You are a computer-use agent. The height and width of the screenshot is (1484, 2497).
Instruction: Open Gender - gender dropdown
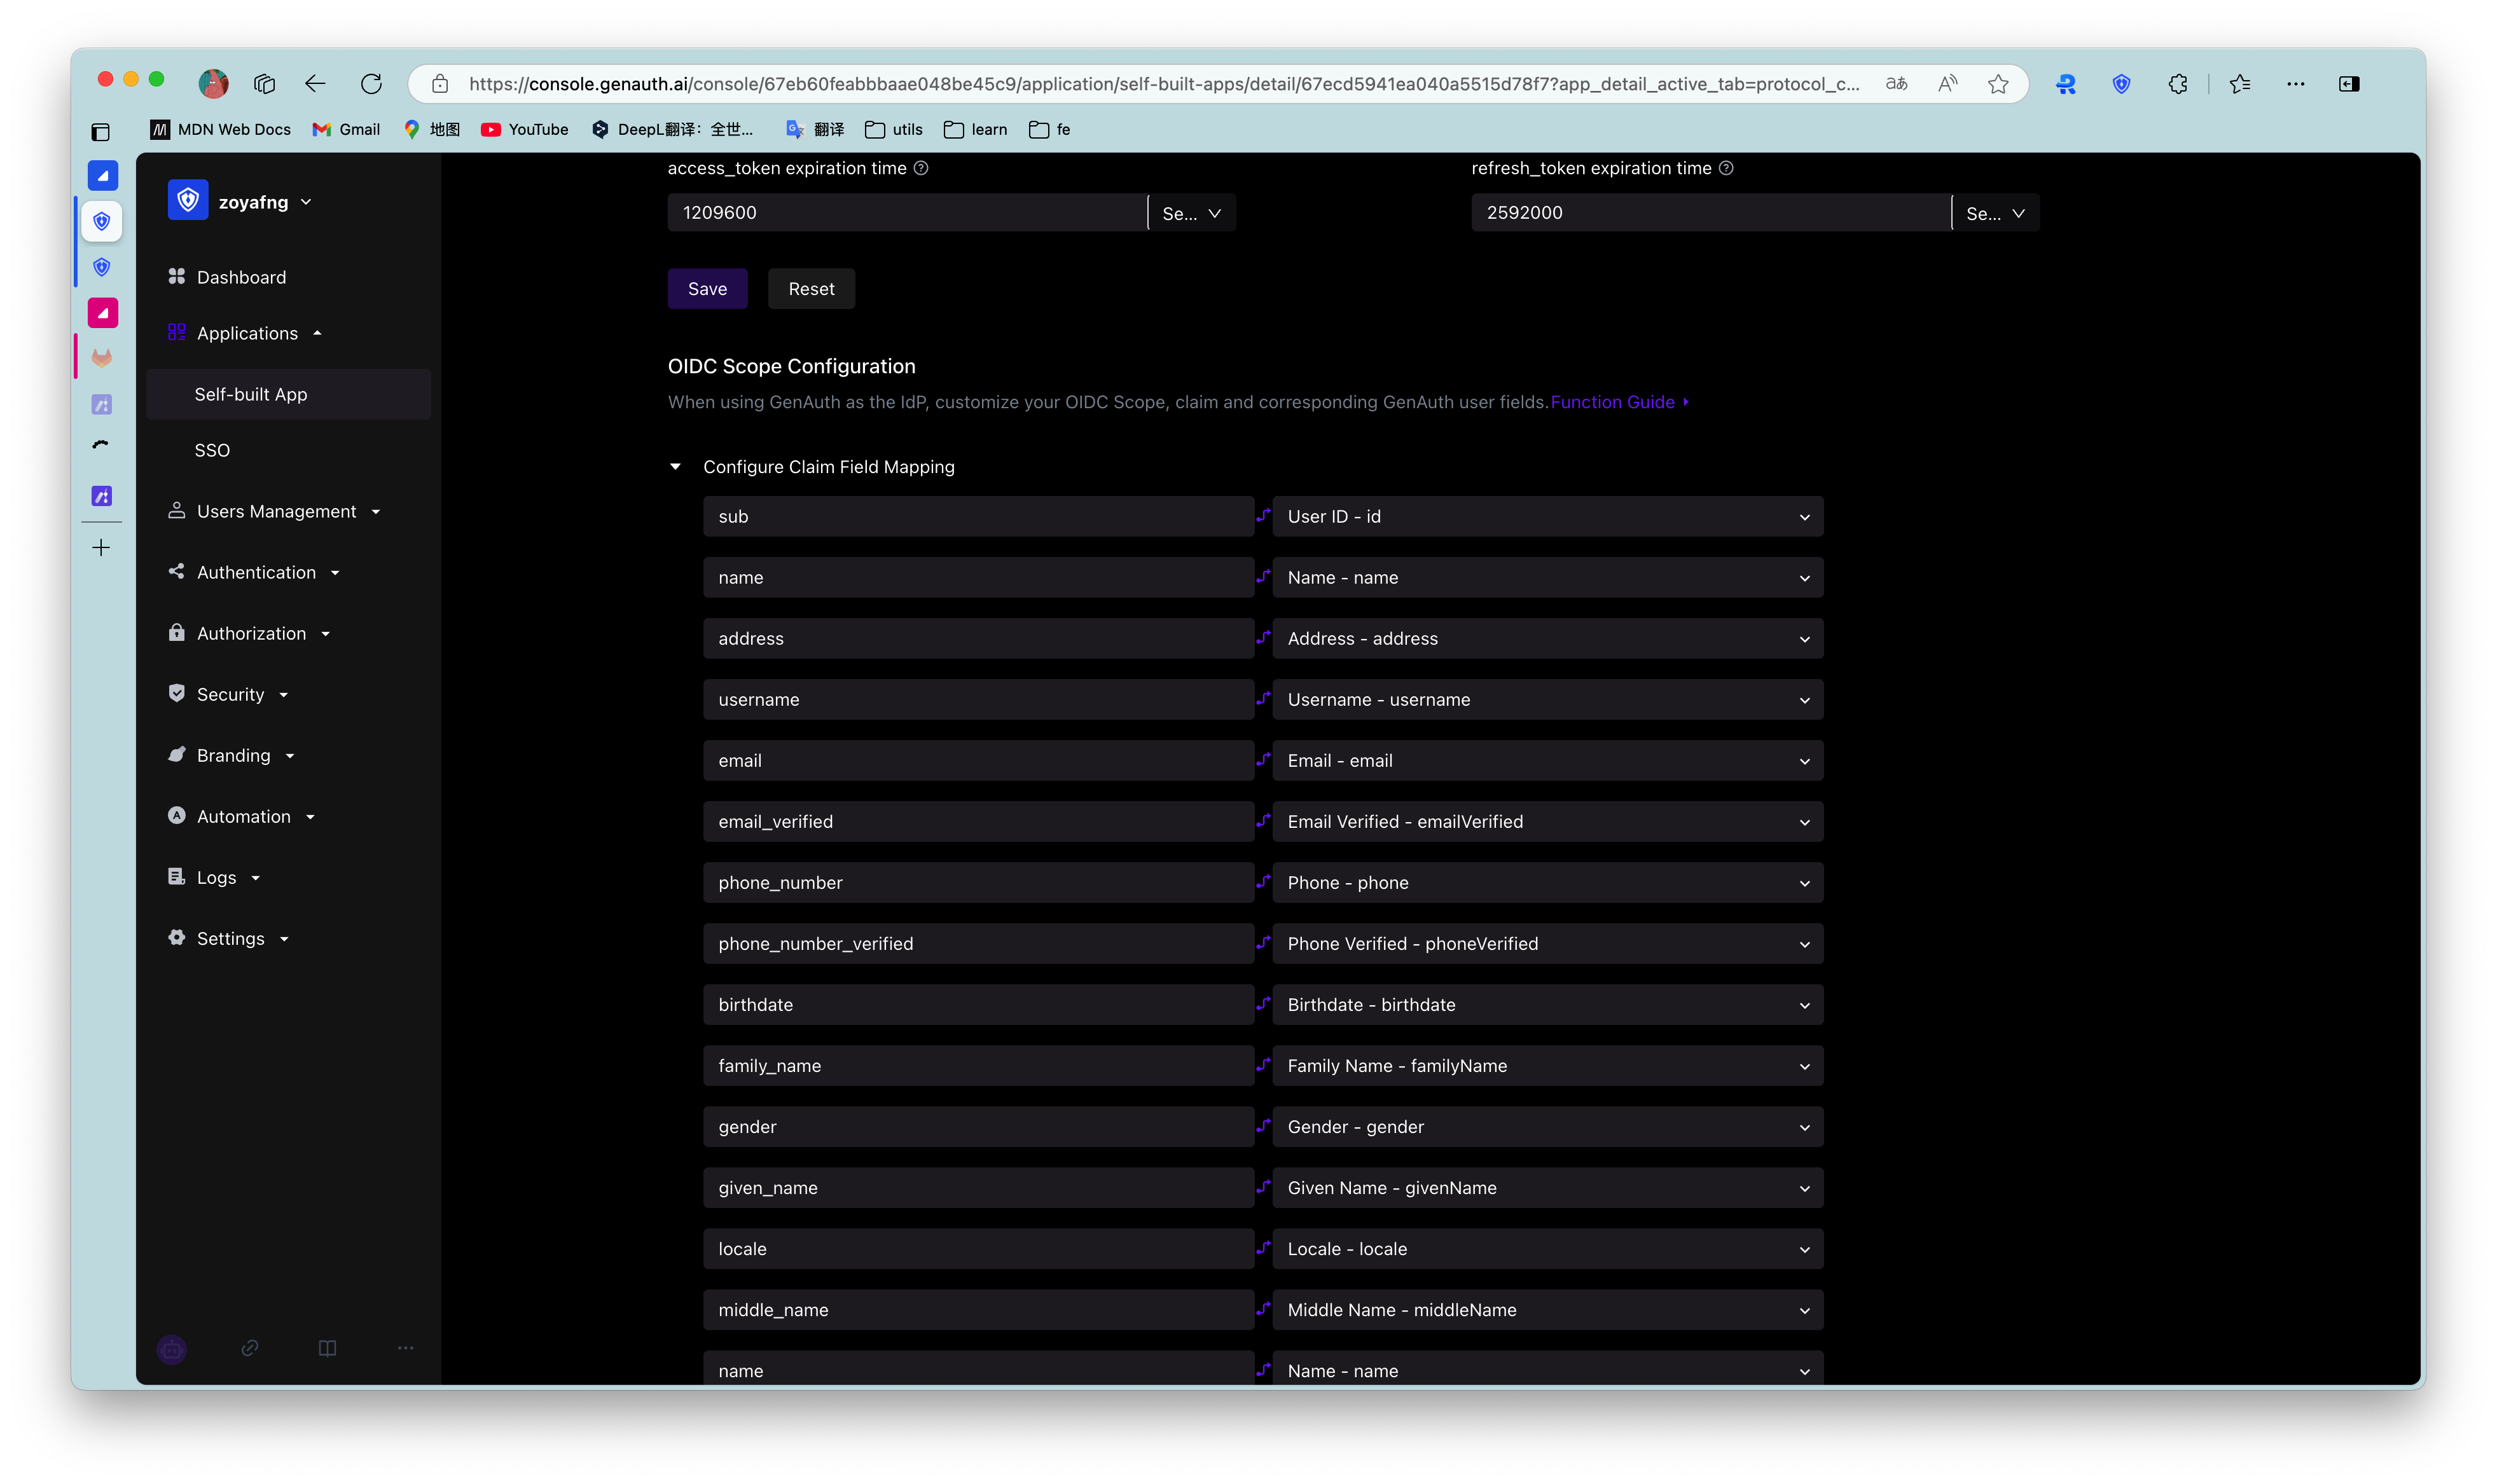[x=1547, y=1127]
